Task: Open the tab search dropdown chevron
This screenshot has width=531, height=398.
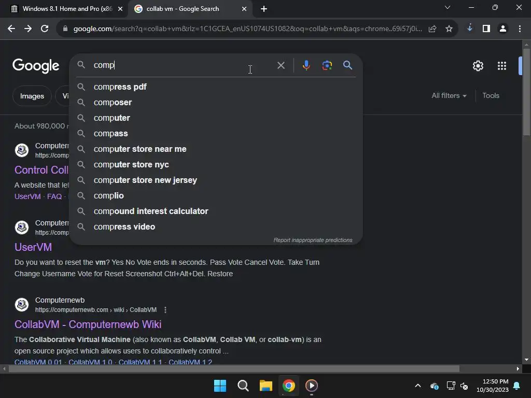Action: 448,7
